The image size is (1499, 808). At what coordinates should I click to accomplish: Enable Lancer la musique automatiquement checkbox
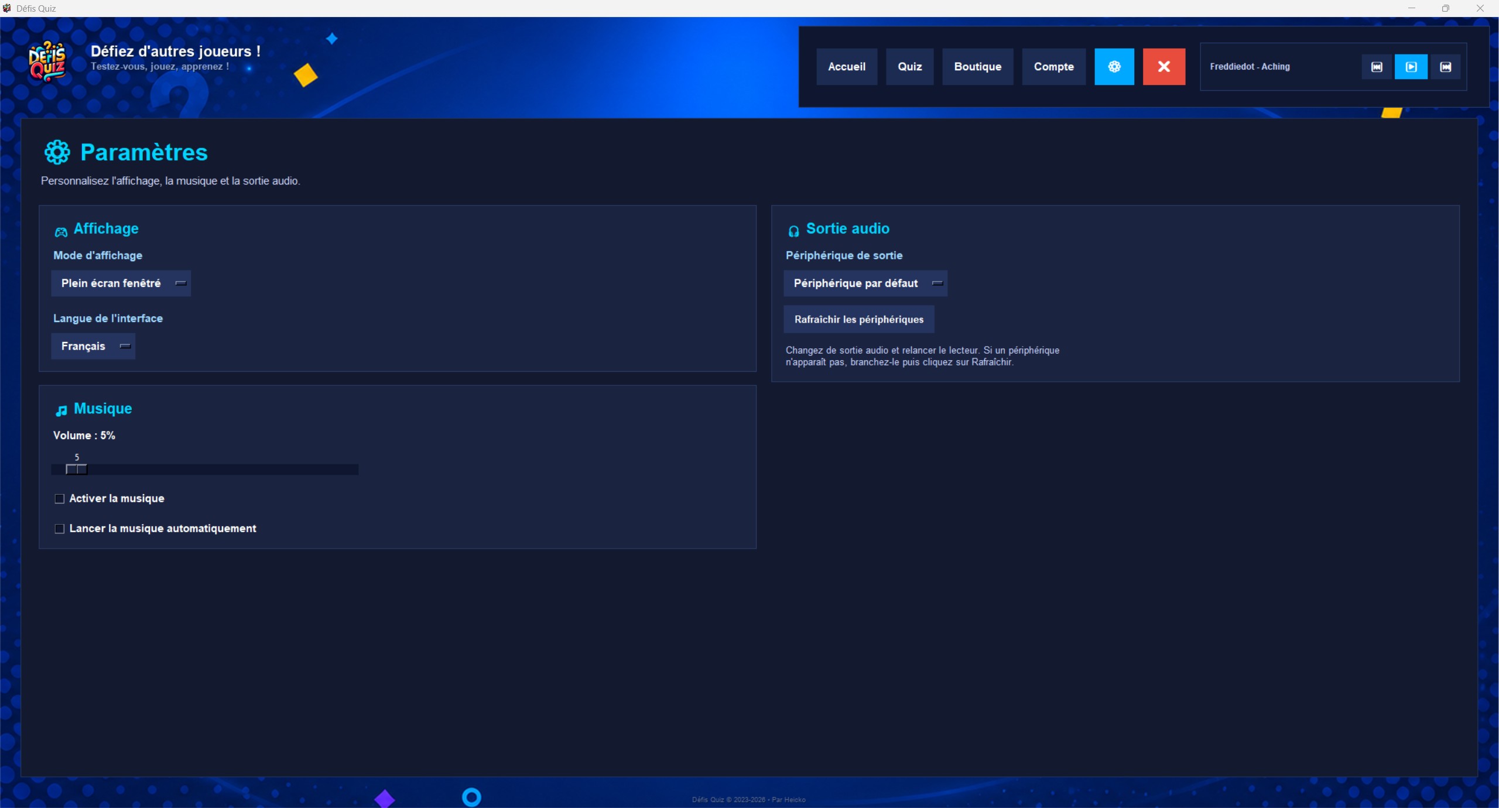pos(59,529)
